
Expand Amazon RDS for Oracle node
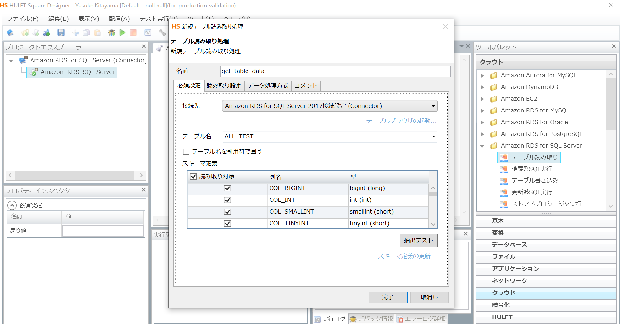coord(482,123)
